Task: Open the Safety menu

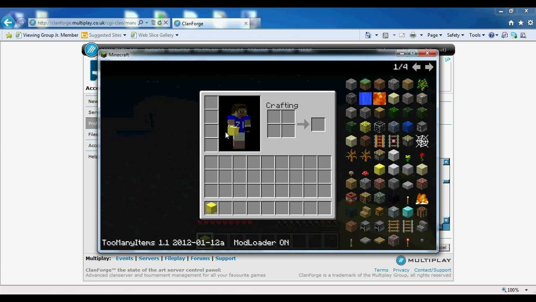Action: [456, 35]
